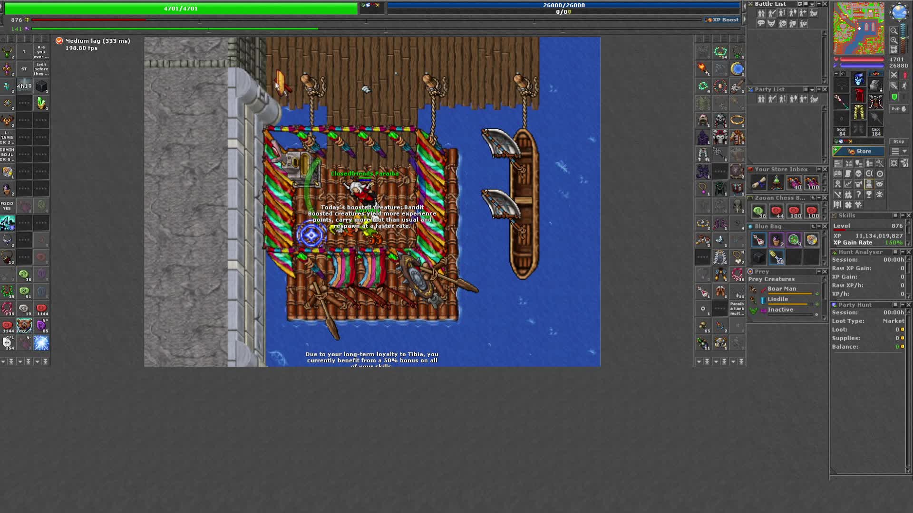The height and width of the screenshot is (513, 913).
Task: Open the hamburger menu beside Store
Action: 895,152
